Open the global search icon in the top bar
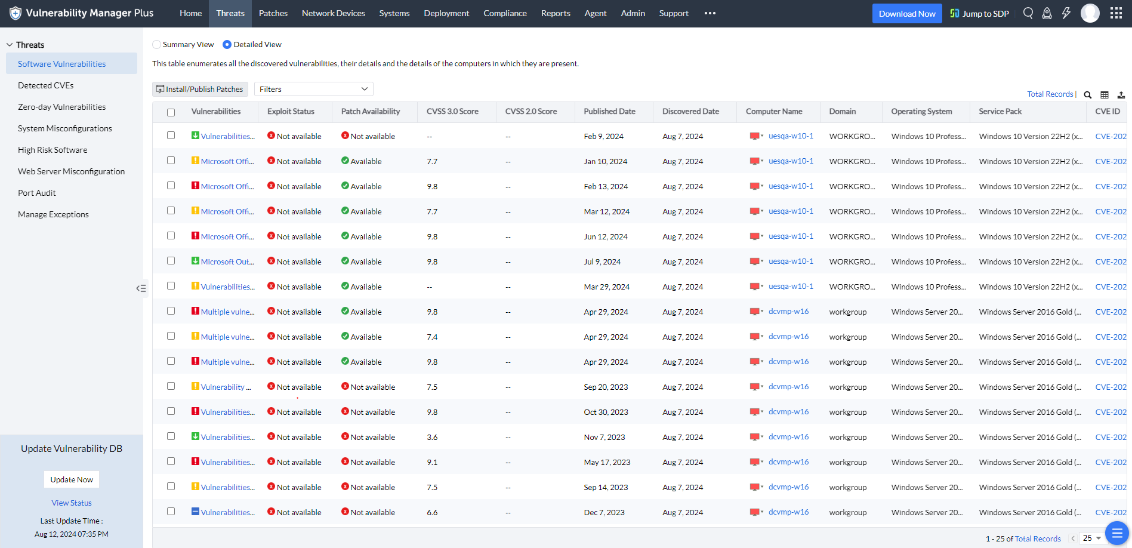This screenshot has width=1132, height=548. coord(1028,13)
